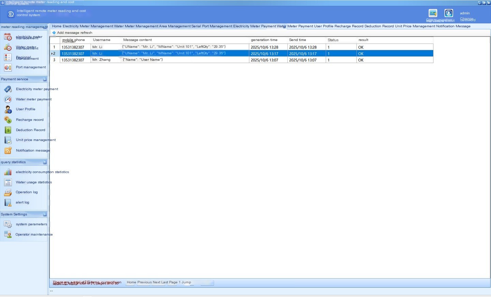The width and height of the screenshot is (491, 297).
Task: Click the Add message plus icon
Action: pyautogui.click(x=54, y=33)
